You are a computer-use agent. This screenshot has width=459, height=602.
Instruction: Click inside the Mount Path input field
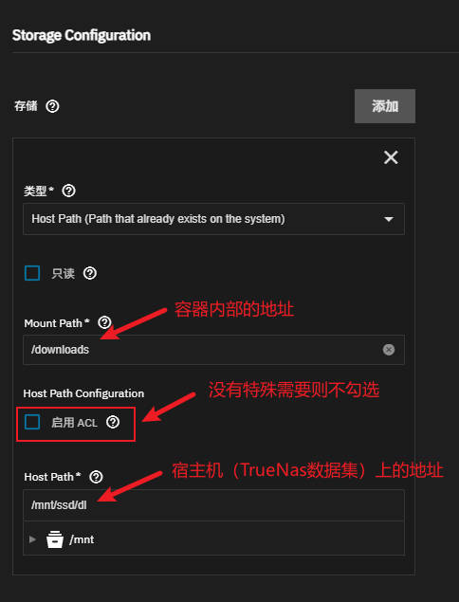coord(213,350)
